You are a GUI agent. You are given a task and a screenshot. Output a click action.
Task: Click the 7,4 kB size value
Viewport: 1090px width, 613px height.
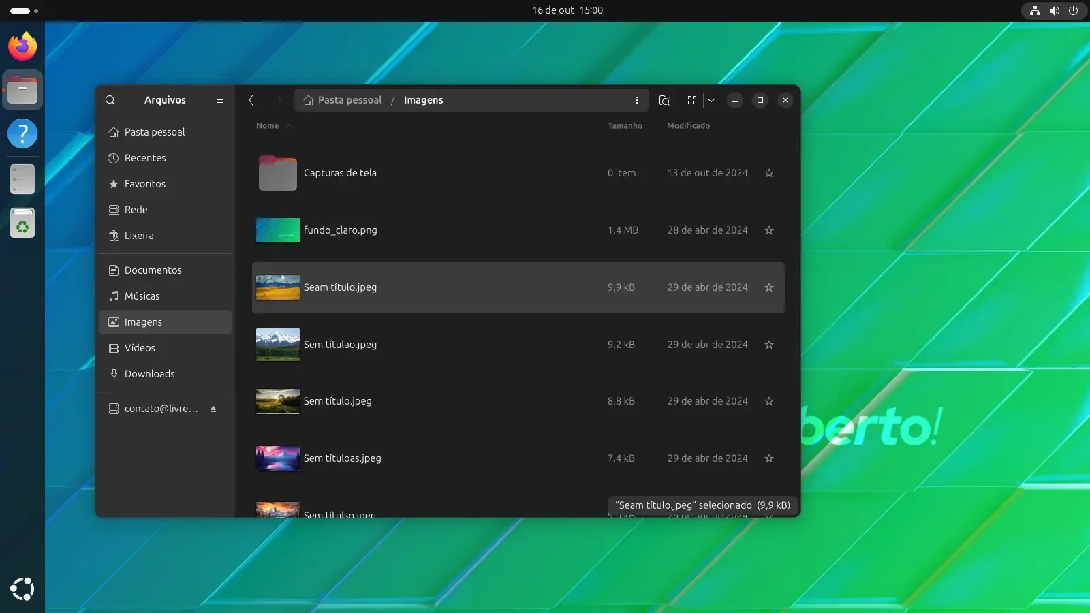pyautogui.click(x=621, y=458)
